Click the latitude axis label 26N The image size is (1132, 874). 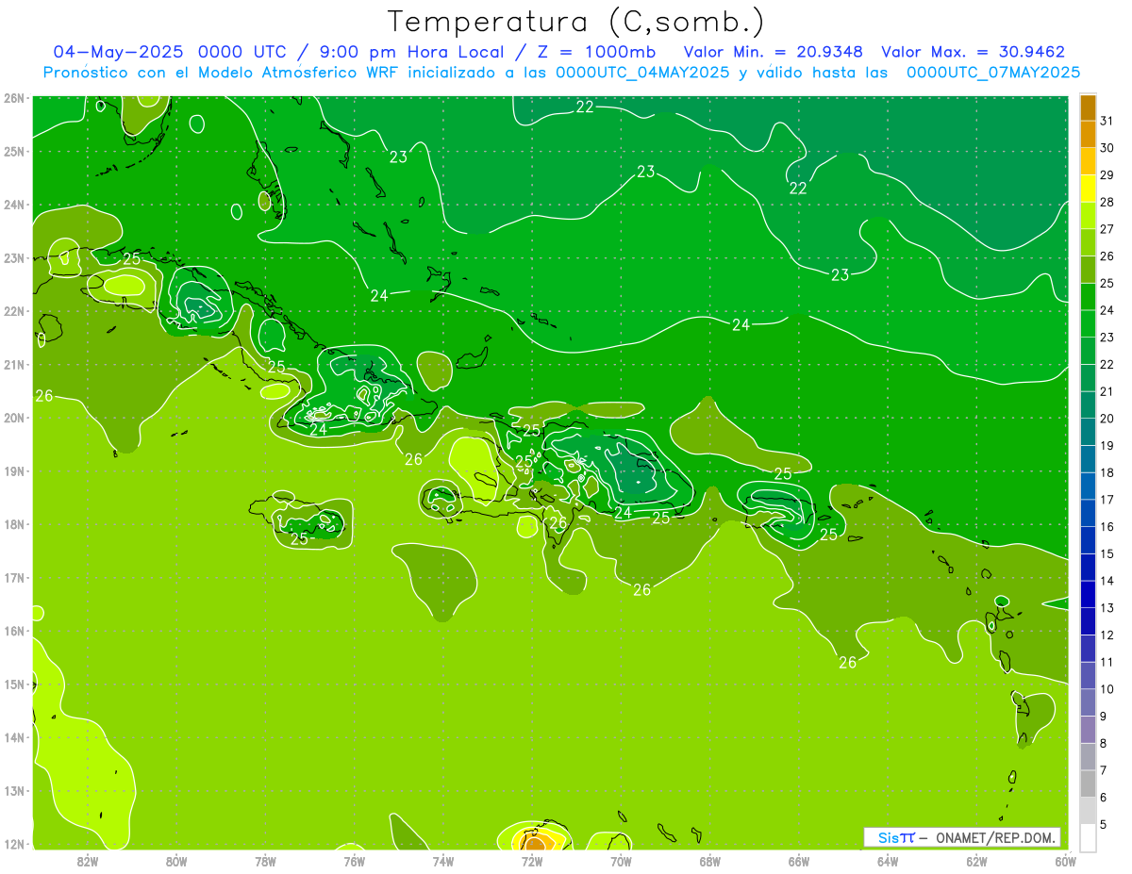coord(14,98)
